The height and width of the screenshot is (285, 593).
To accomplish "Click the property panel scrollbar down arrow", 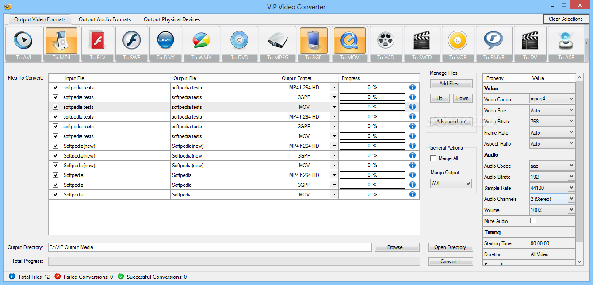I will pos(580,262).
